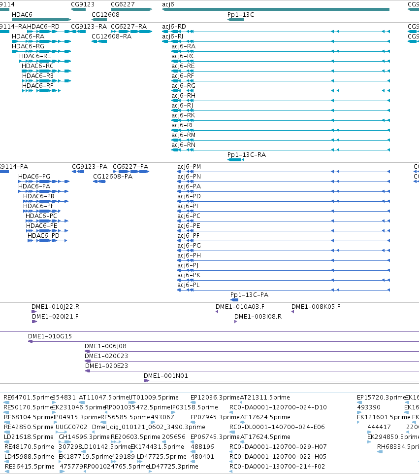Click EST RH68334.5prime
The height and width of the screenshot is (474, 419).
[x=398, y=447]
